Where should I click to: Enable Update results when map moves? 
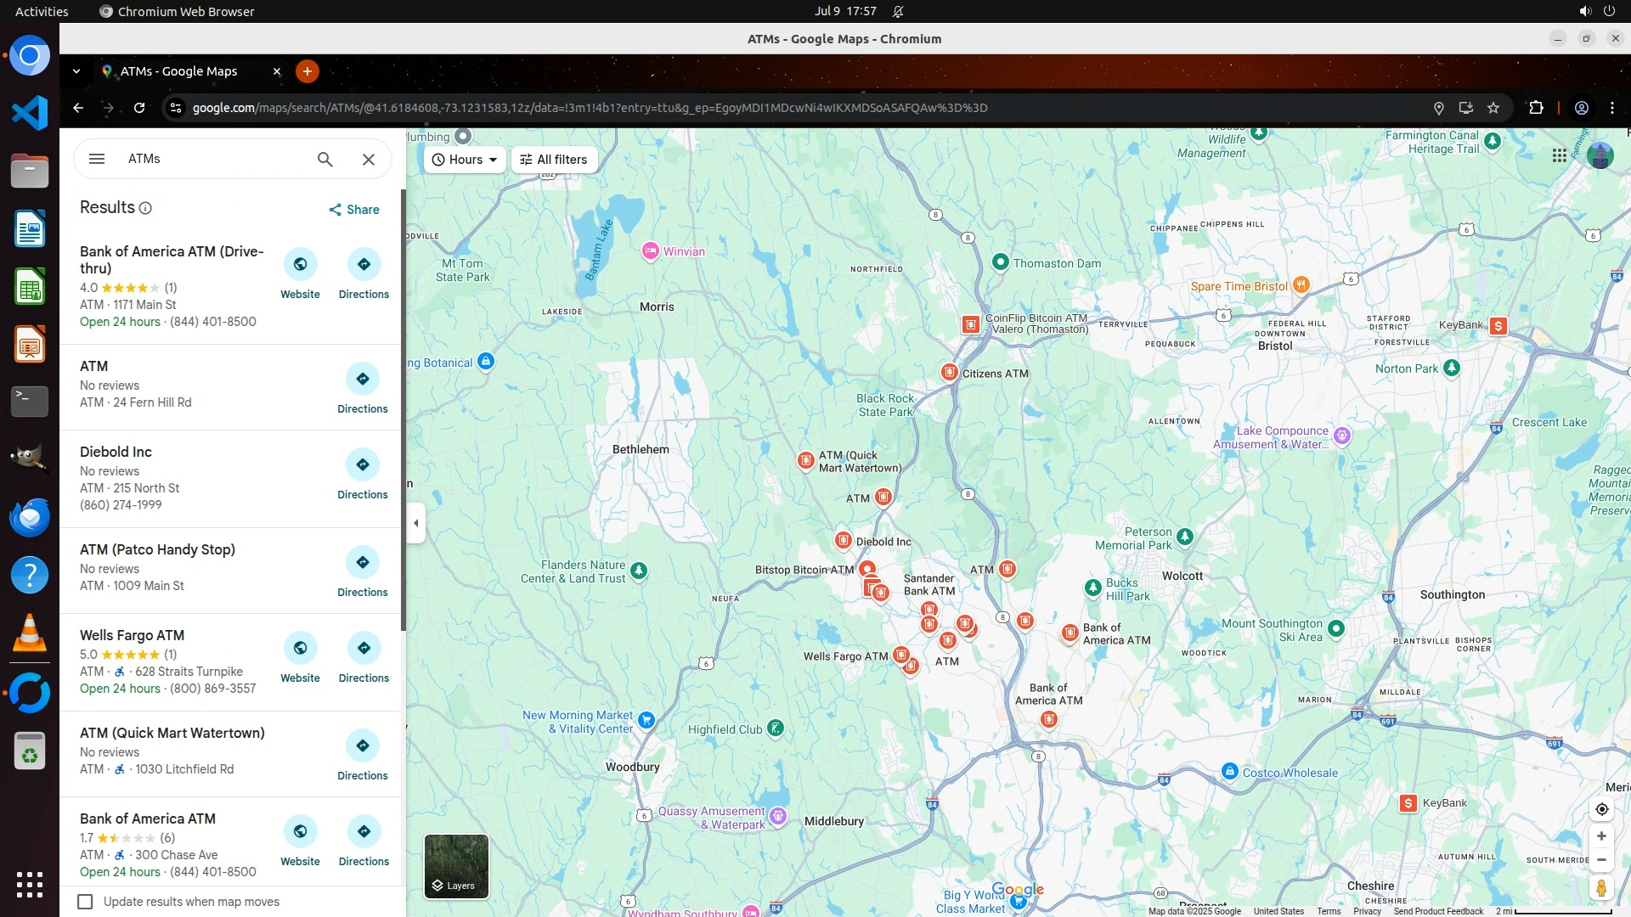coord(85,902)
